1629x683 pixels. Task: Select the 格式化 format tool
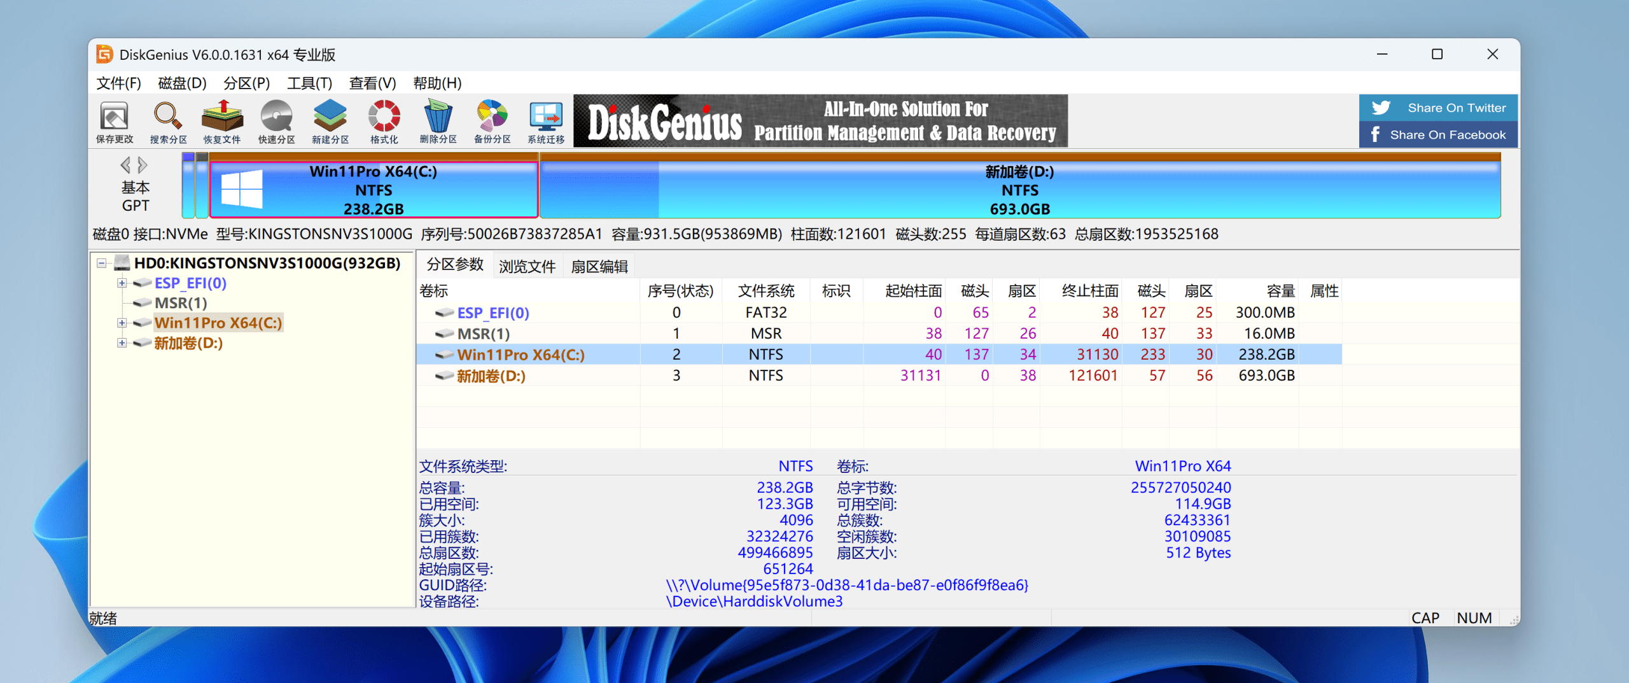[x=384, y=122]
